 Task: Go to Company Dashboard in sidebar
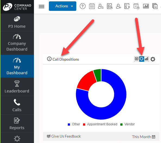(x=17, y=42)
